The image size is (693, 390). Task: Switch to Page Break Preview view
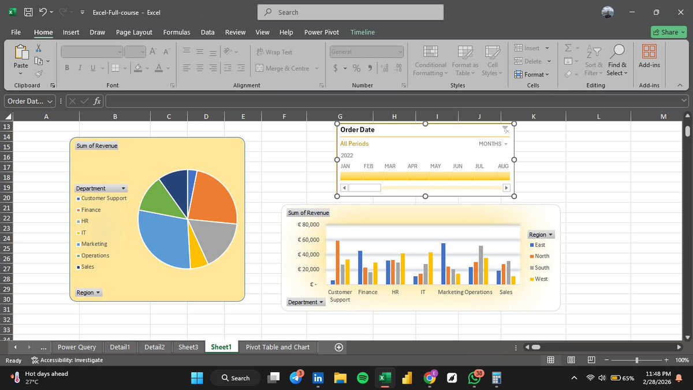pyautogui.click(x=591, y=360)
